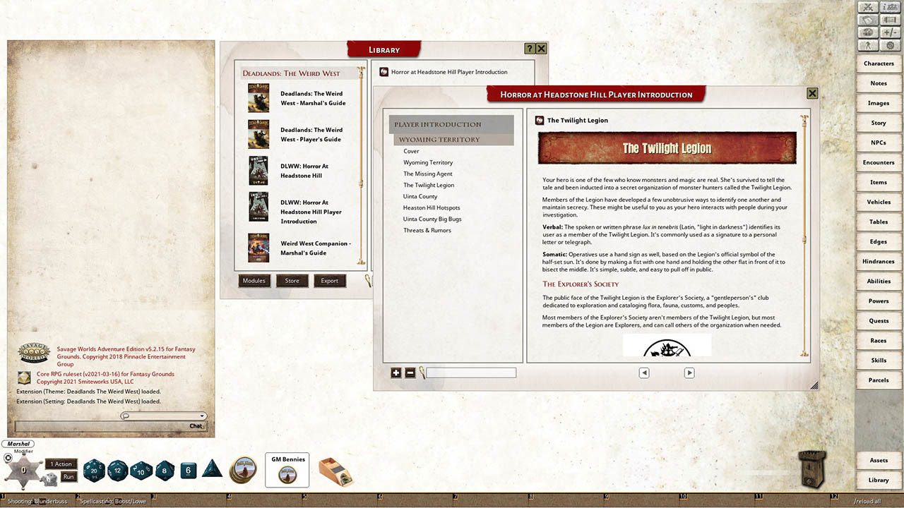The image size is (904, 508).
Task: Switch to the Modules tab in the Library
Action: pyautogui.click(x=254, y=280)
